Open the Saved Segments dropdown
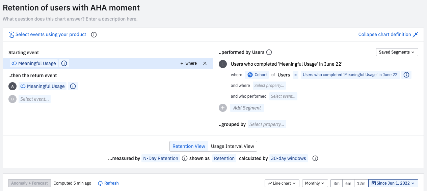Viewport: 427px width, 191px height. point(397,52)
